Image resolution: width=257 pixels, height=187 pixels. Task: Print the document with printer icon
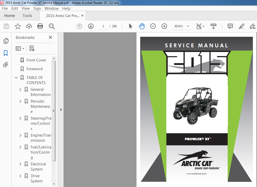(x=40, y=26)
